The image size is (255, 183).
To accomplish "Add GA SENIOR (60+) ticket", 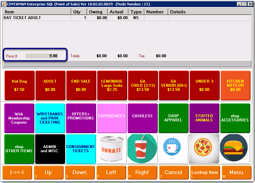I will click(174, 85).
